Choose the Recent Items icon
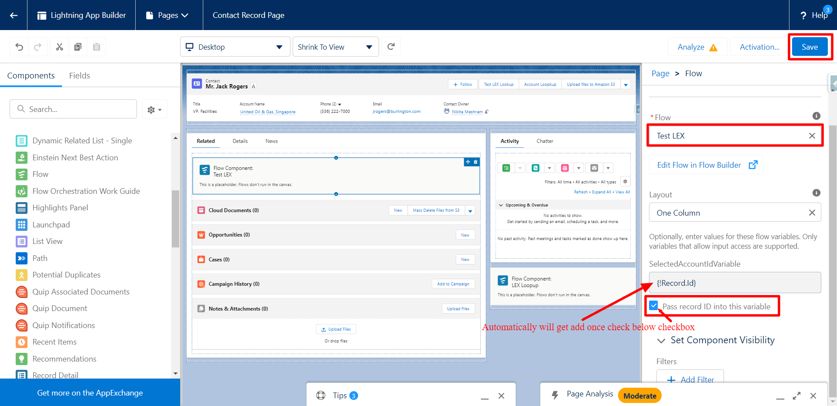837x406 pixels. (21, 342)
